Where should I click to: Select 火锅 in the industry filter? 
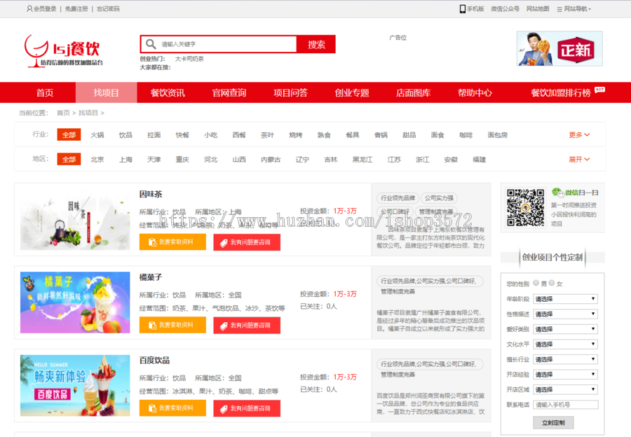coord(97,134)
